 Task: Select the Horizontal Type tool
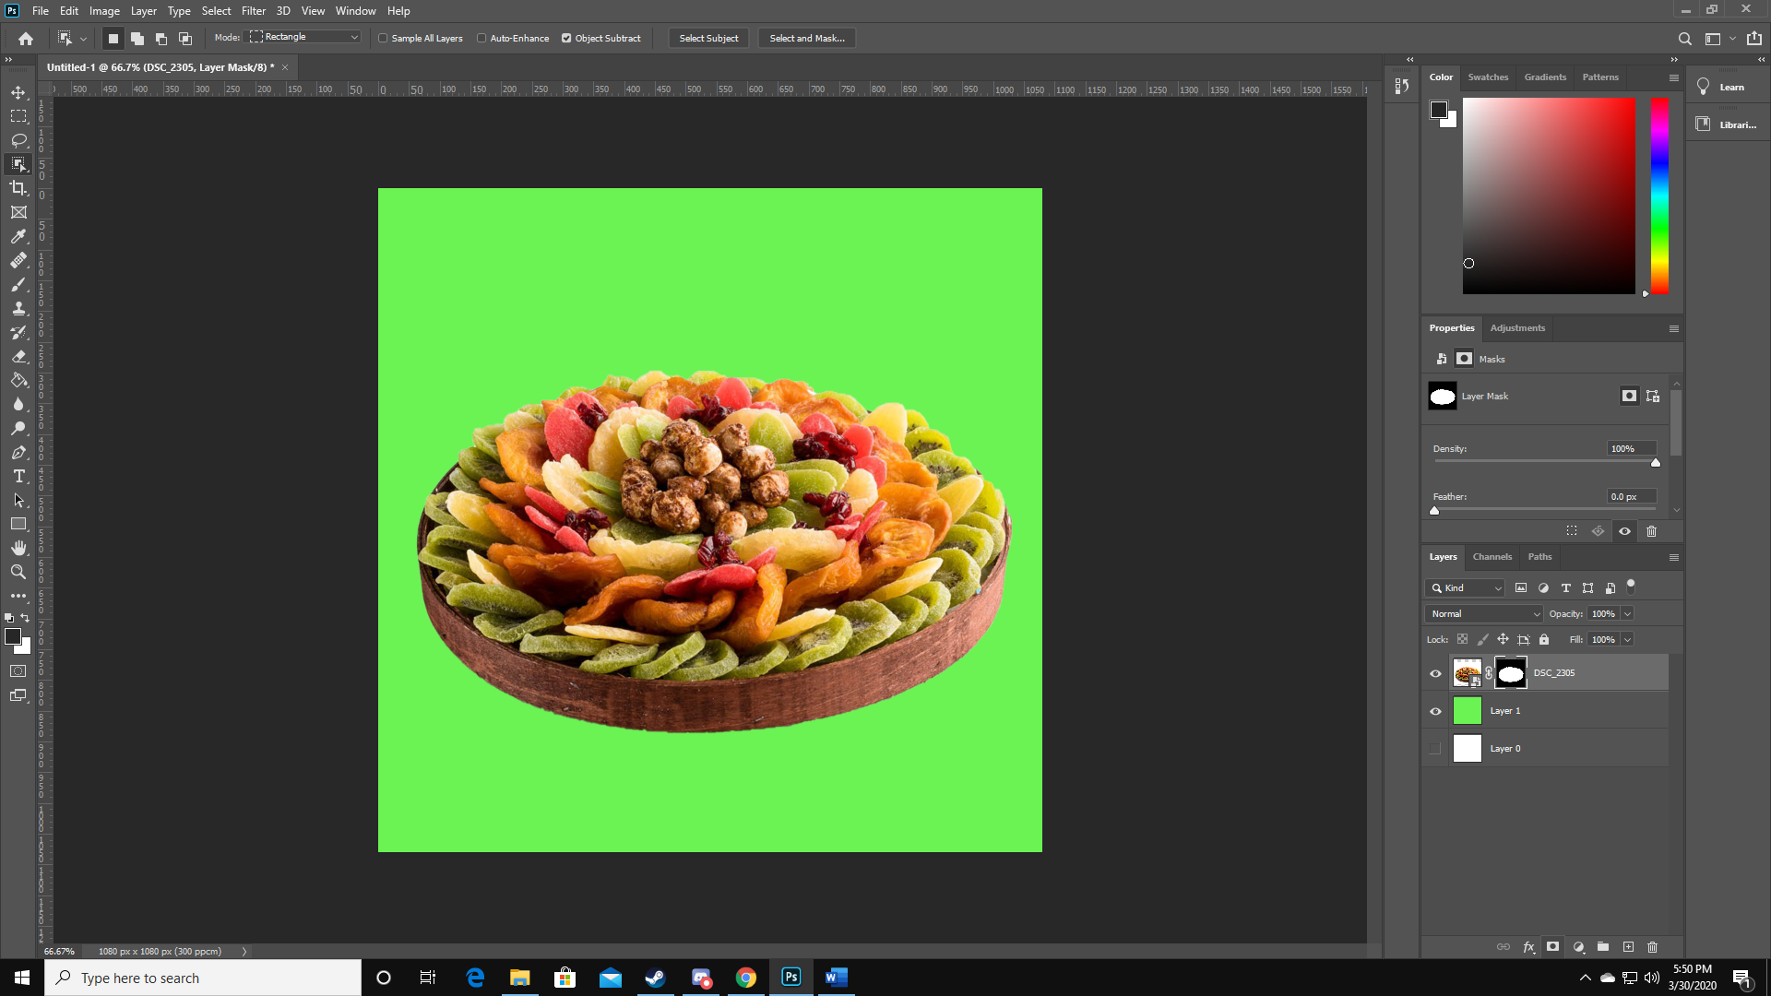tap(18, 476)
